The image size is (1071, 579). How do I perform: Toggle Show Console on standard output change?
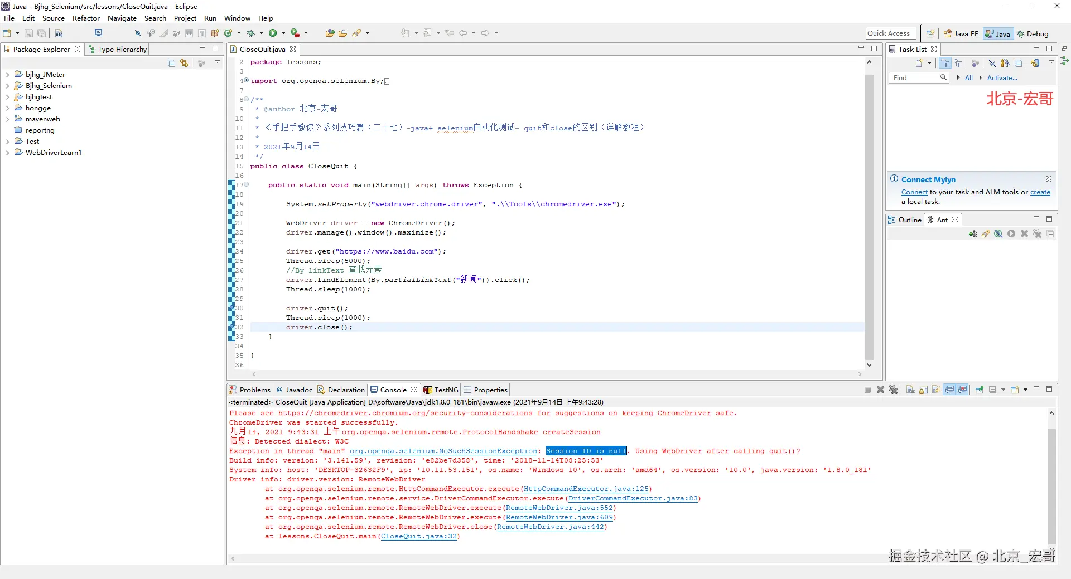point(950,390)
